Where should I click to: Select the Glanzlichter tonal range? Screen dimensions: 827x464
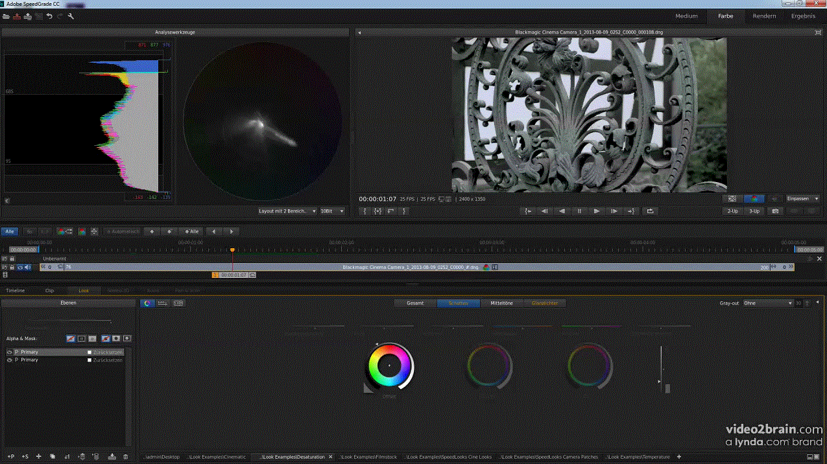pos(544,303)
